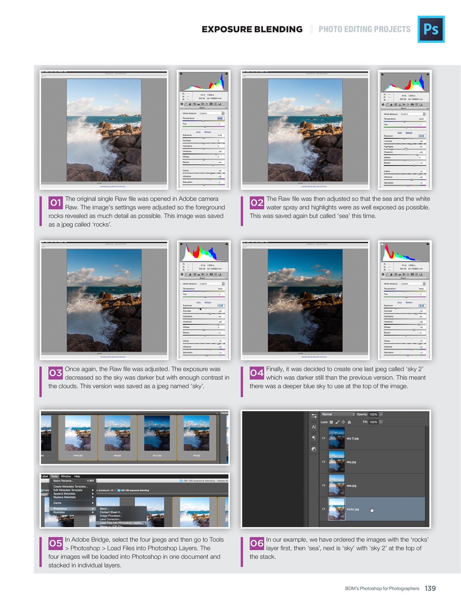Open the Opacity 100% dropdown
The image size is (461, 604).
(x=381, y=414)
